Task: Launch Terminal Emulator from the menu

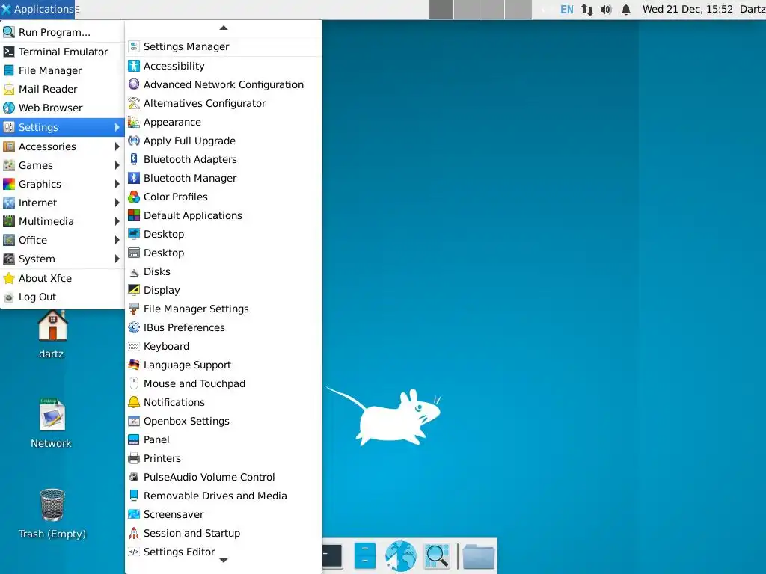Action: click(x=62, y=52)
